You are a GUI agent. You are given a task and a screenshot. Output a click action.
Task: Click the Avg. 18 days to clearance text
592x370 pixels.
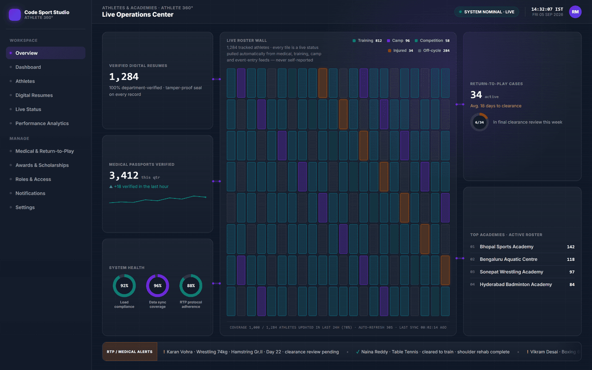496,106
